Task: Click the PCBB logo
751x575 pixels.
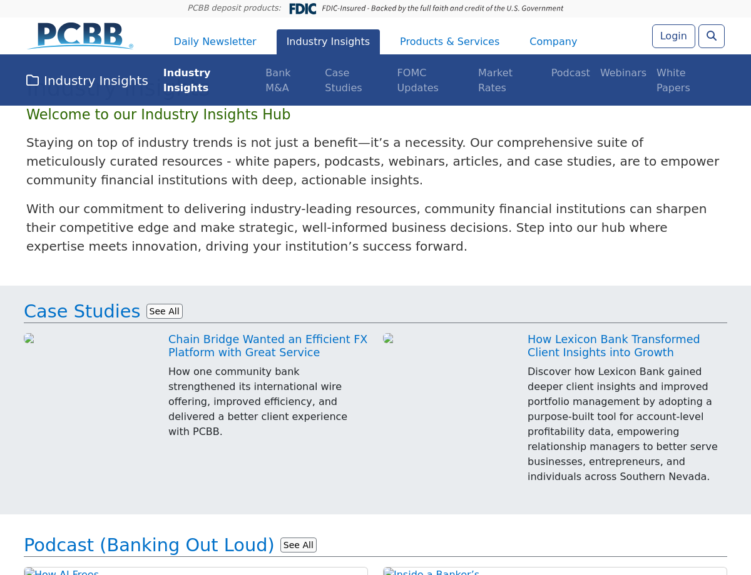Action: (80, 36)
